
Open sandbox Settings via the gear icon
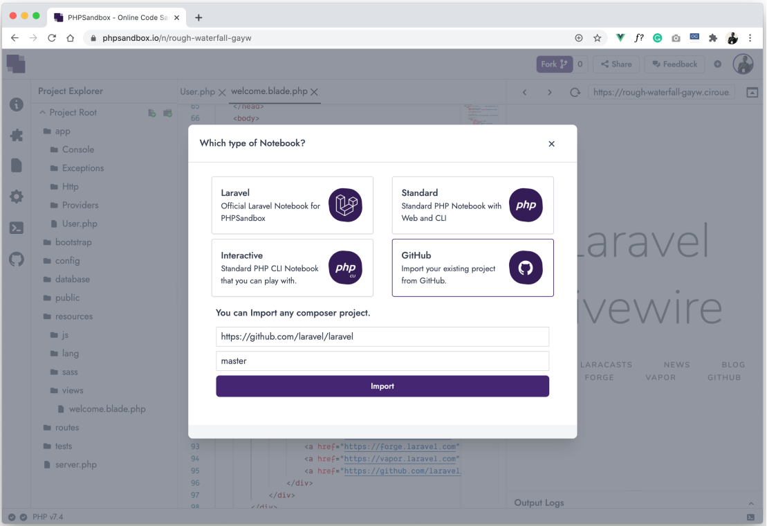pos(15,196)
